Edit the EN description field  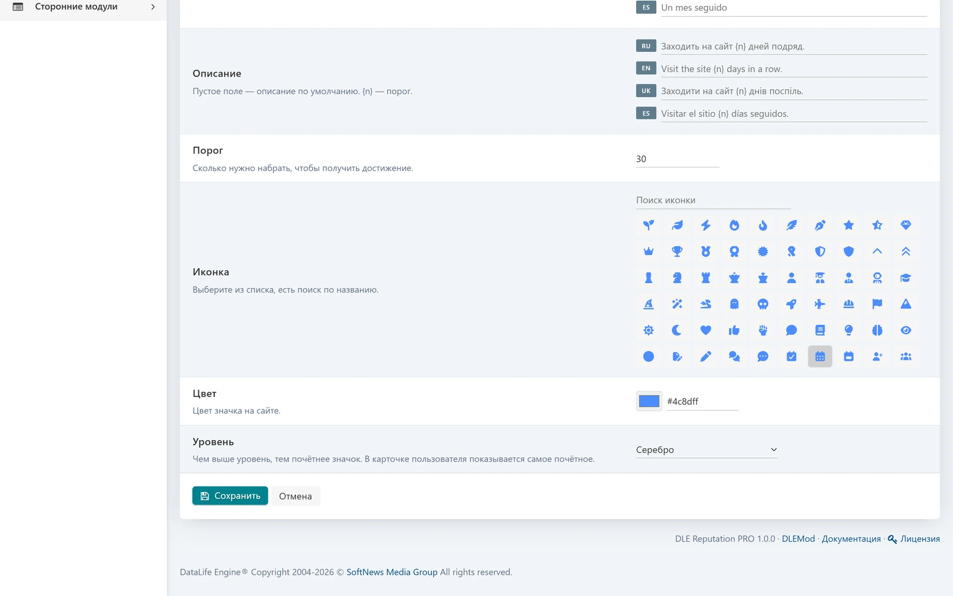pos(794,69)
